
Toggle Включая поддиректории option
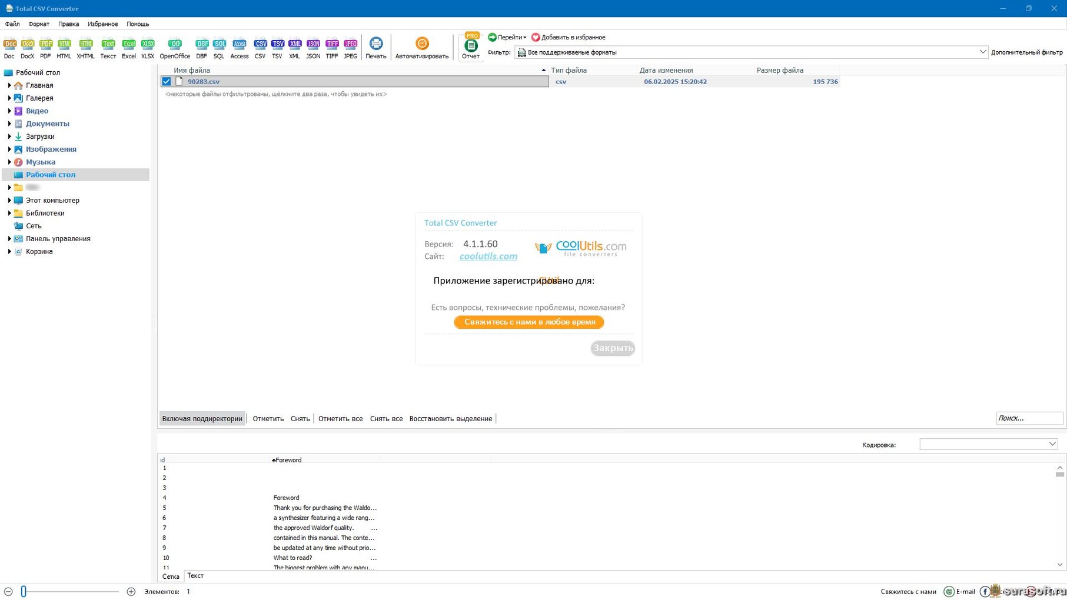click(x=202, y=419)
